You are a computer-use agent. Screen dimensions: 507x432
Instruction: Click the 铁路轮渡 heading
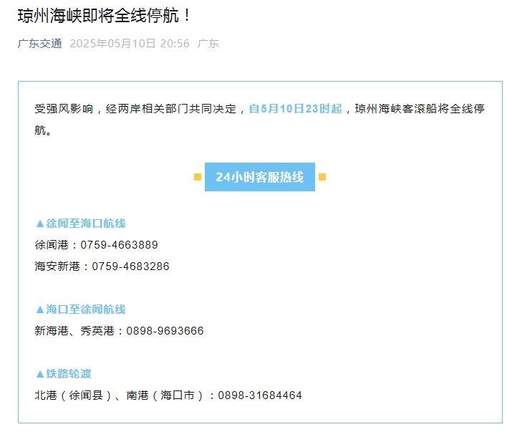click(69, 374)
